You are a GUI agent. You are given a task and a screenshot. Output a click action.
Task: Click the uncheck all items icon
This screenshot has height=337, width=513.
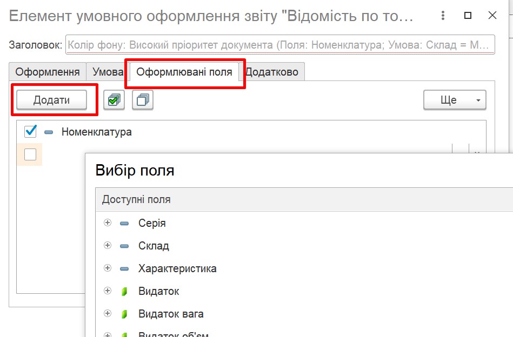click(x=143, y=100)
